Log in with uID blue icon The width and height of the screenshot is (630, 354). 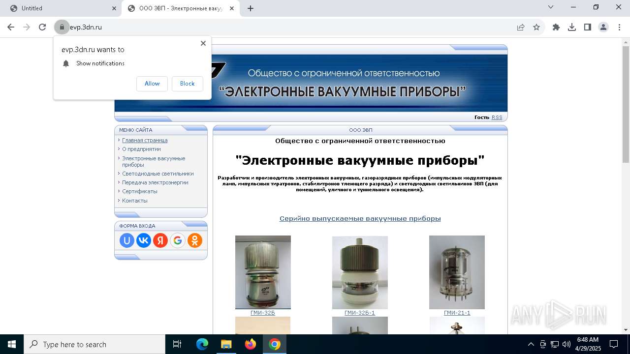coord(127,240)
